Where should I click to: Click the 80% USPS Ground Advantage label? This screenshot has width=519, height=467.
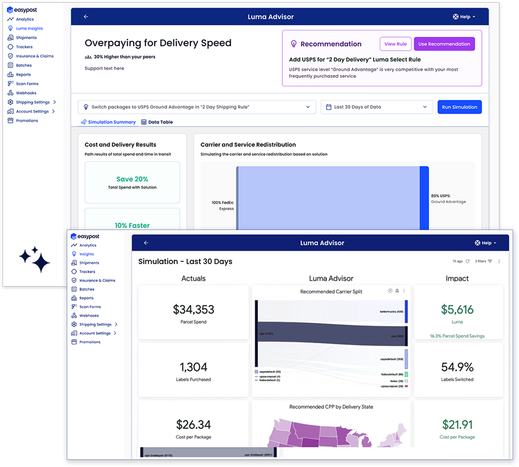click(448, 199)
